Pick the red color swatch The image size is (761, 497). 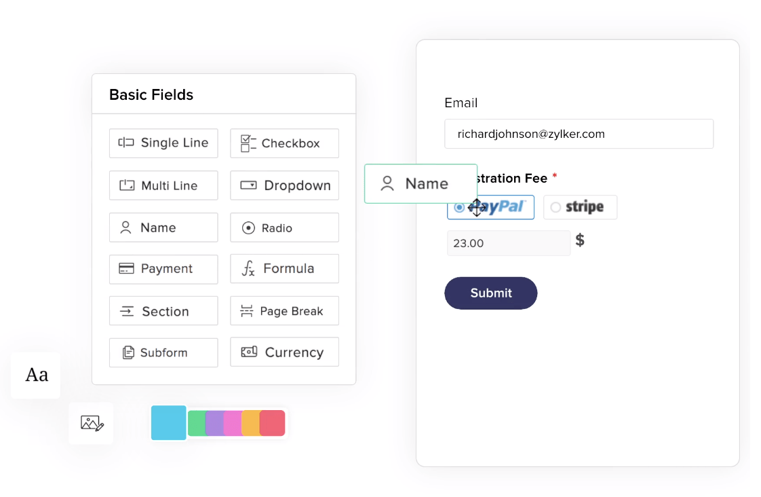[273, 423]
